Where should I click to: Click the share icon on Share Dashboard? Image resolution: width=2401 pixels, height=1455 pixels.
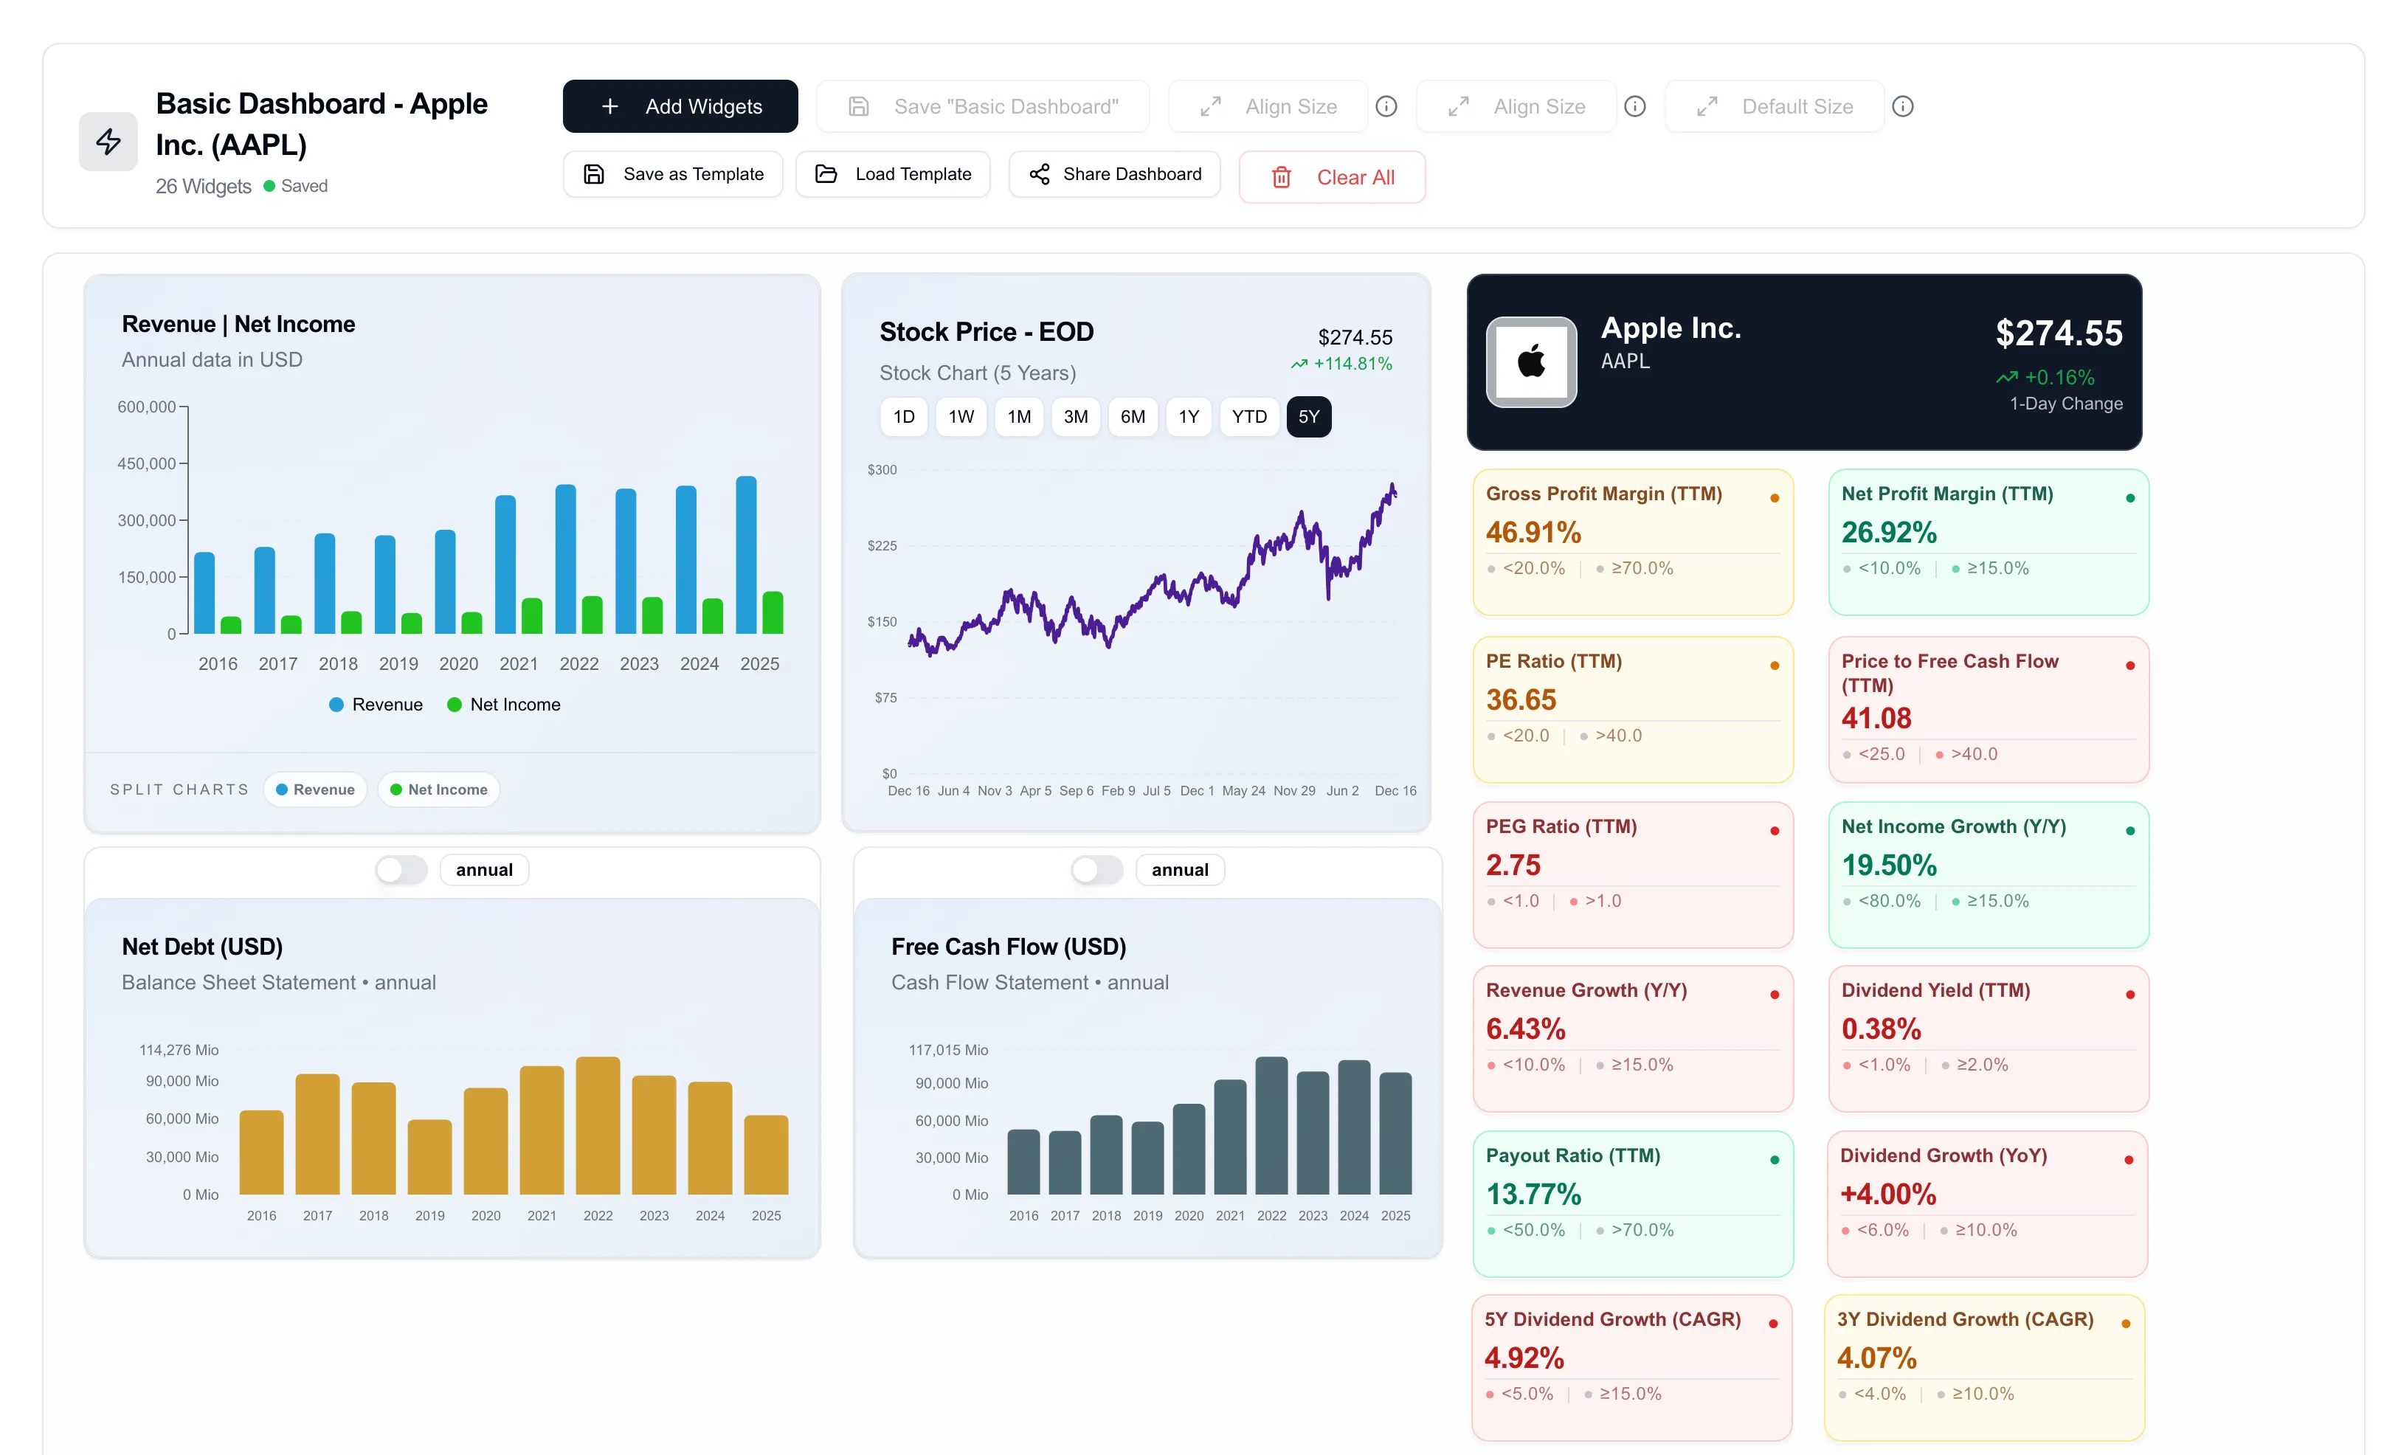[1039, 173]
